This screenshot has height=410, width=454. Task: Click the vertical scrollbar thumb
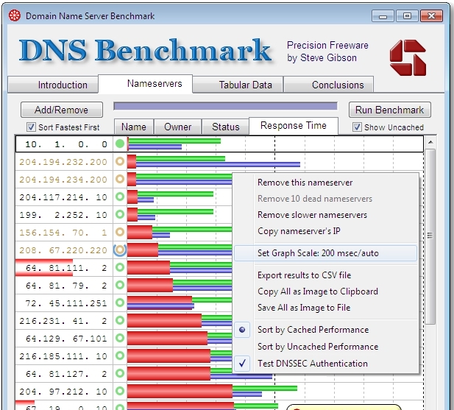430,236
